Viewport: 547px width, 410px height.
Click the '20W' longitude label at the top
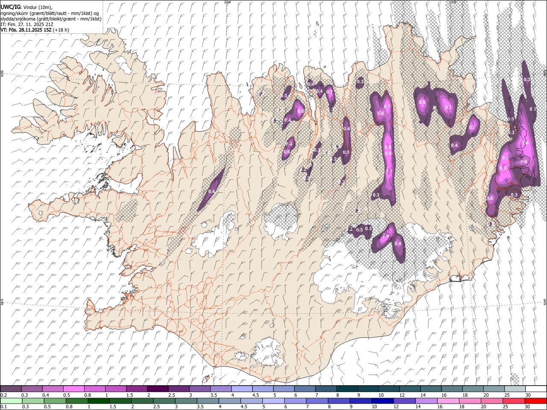coord(227,2)
